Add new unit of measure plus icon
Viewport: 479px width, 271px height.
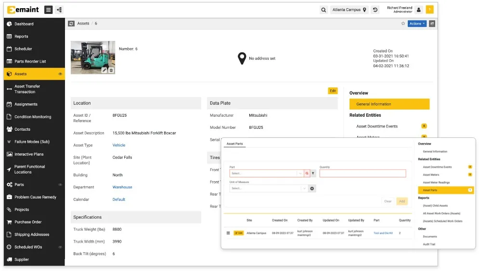click(x=312, y=188)
